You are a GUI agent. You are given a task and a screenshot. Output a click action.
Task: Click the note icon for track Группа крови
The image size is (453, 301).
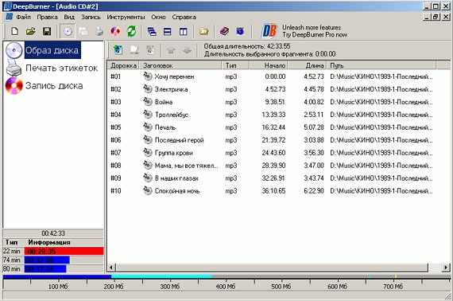click(148, 152)
